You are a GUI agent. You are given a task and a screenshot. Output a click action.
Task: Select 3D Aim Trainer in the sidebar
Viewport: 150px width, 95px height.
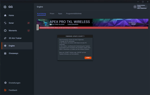(17, 38)
